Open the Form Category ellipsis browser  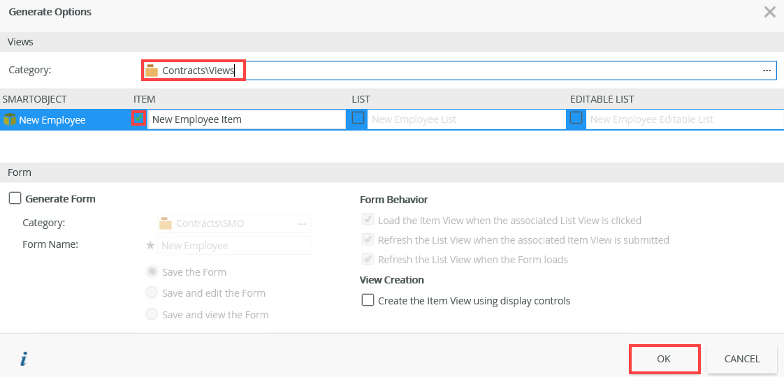[303, 223]
